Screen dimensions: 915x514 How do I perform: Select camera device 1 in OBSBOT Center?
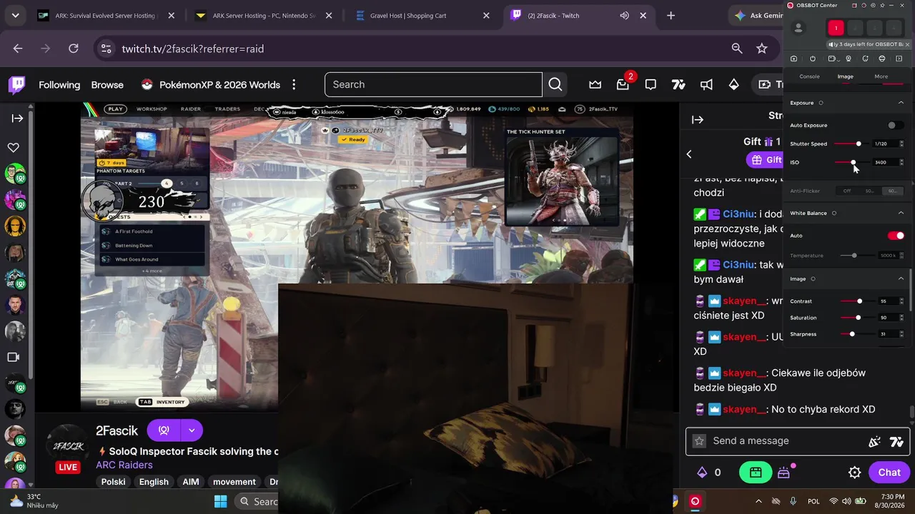[x=836, y=29]
